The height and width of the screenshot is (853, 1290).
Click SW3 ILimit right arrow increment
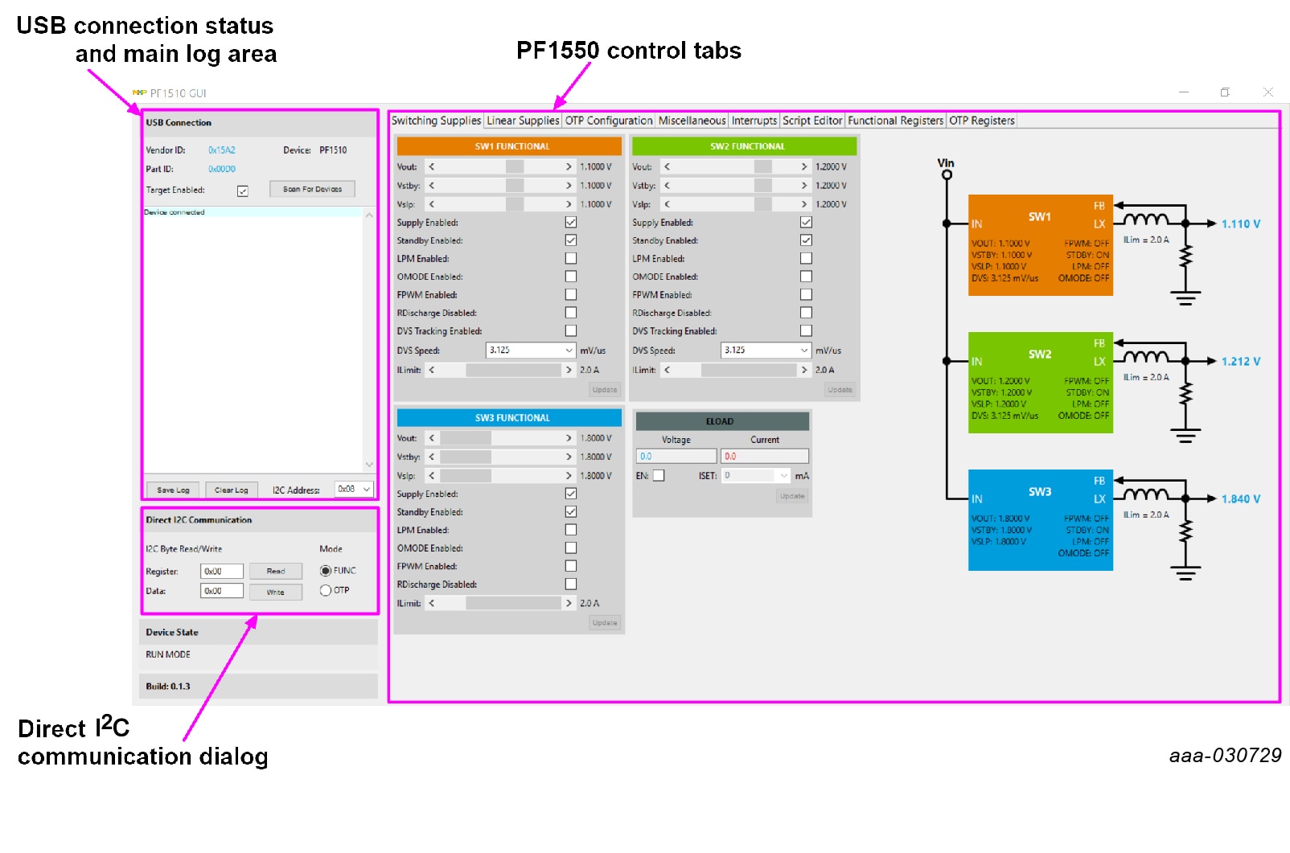569,603
